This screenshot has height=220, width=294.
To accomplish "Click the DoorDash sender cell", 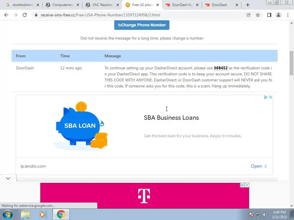I will (25, 68).
